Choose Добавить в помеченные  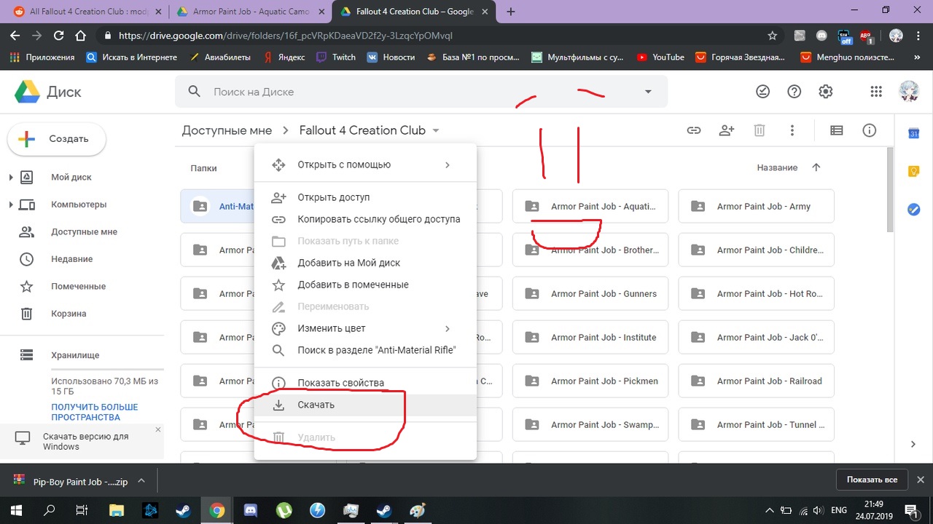point(365,285)
